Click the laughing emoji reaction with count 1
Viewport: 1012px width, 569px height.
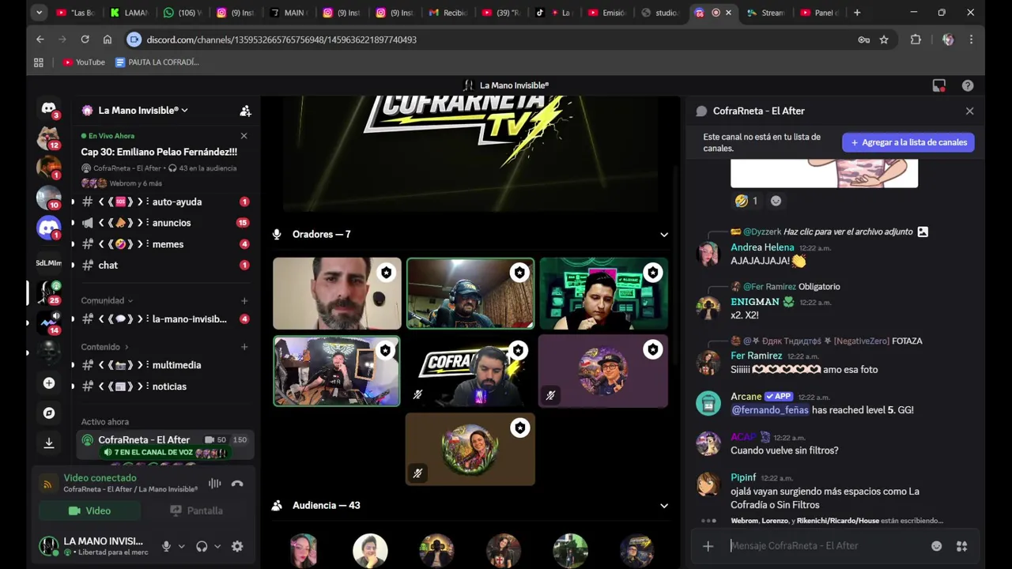pyautogui.click(x=746, y=201)
